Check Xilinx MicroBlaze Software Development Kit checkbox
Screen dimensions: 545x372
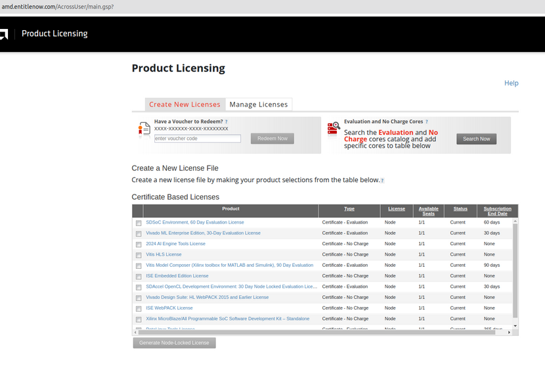point(139,319)
